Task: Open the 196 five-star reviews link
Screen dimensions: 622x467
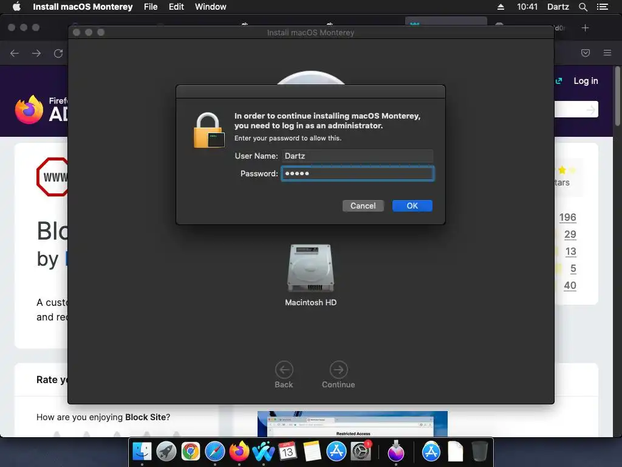Action: pos(568,217)
